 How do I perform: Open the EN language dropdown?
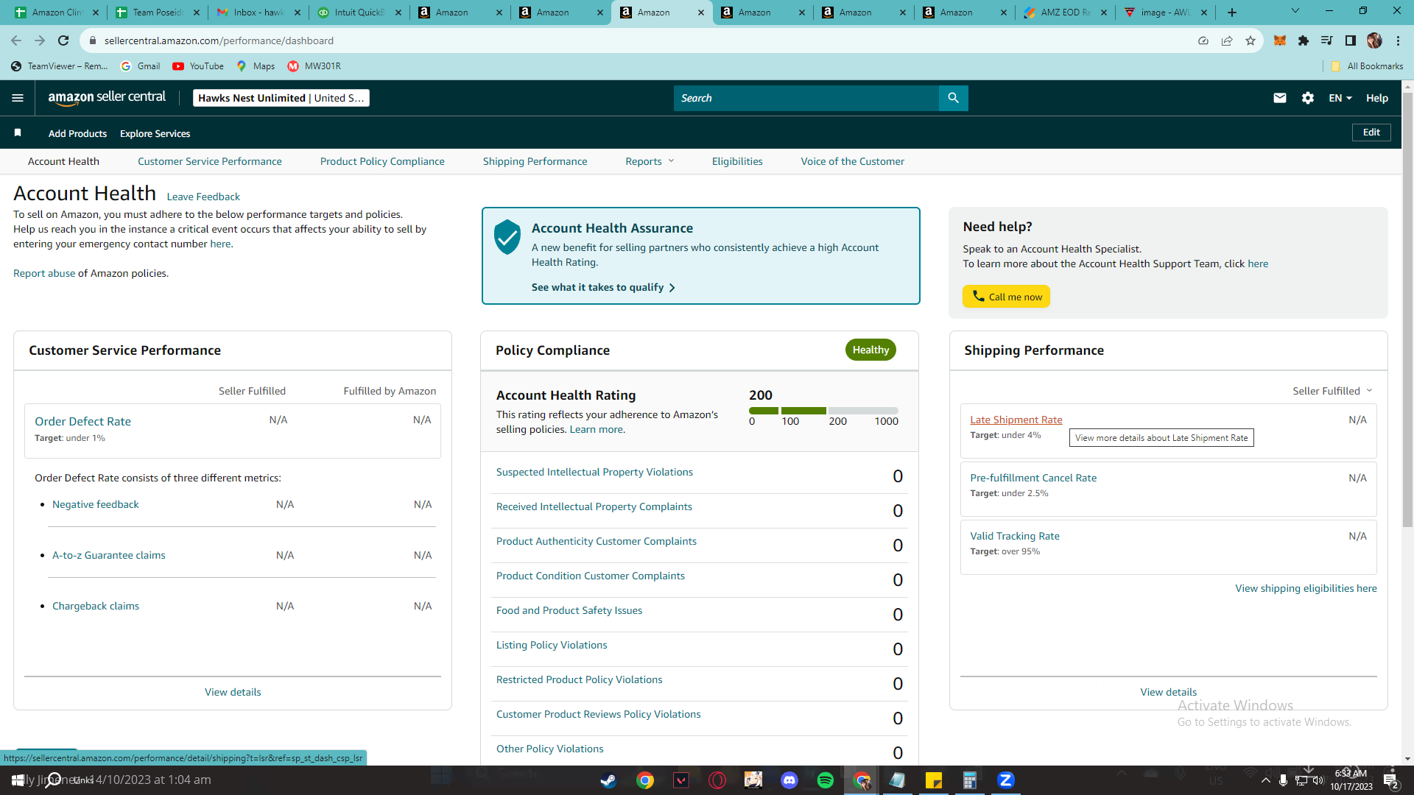point(1340,98)
